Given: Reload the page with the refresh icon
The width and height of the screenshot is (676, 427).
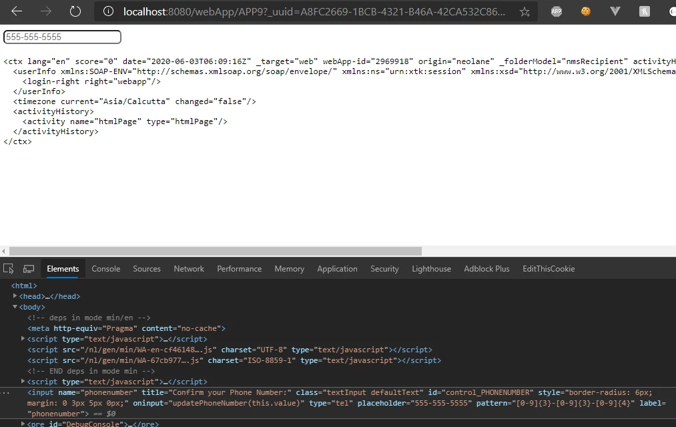Looking at the screenshot, I should (75, 11).
